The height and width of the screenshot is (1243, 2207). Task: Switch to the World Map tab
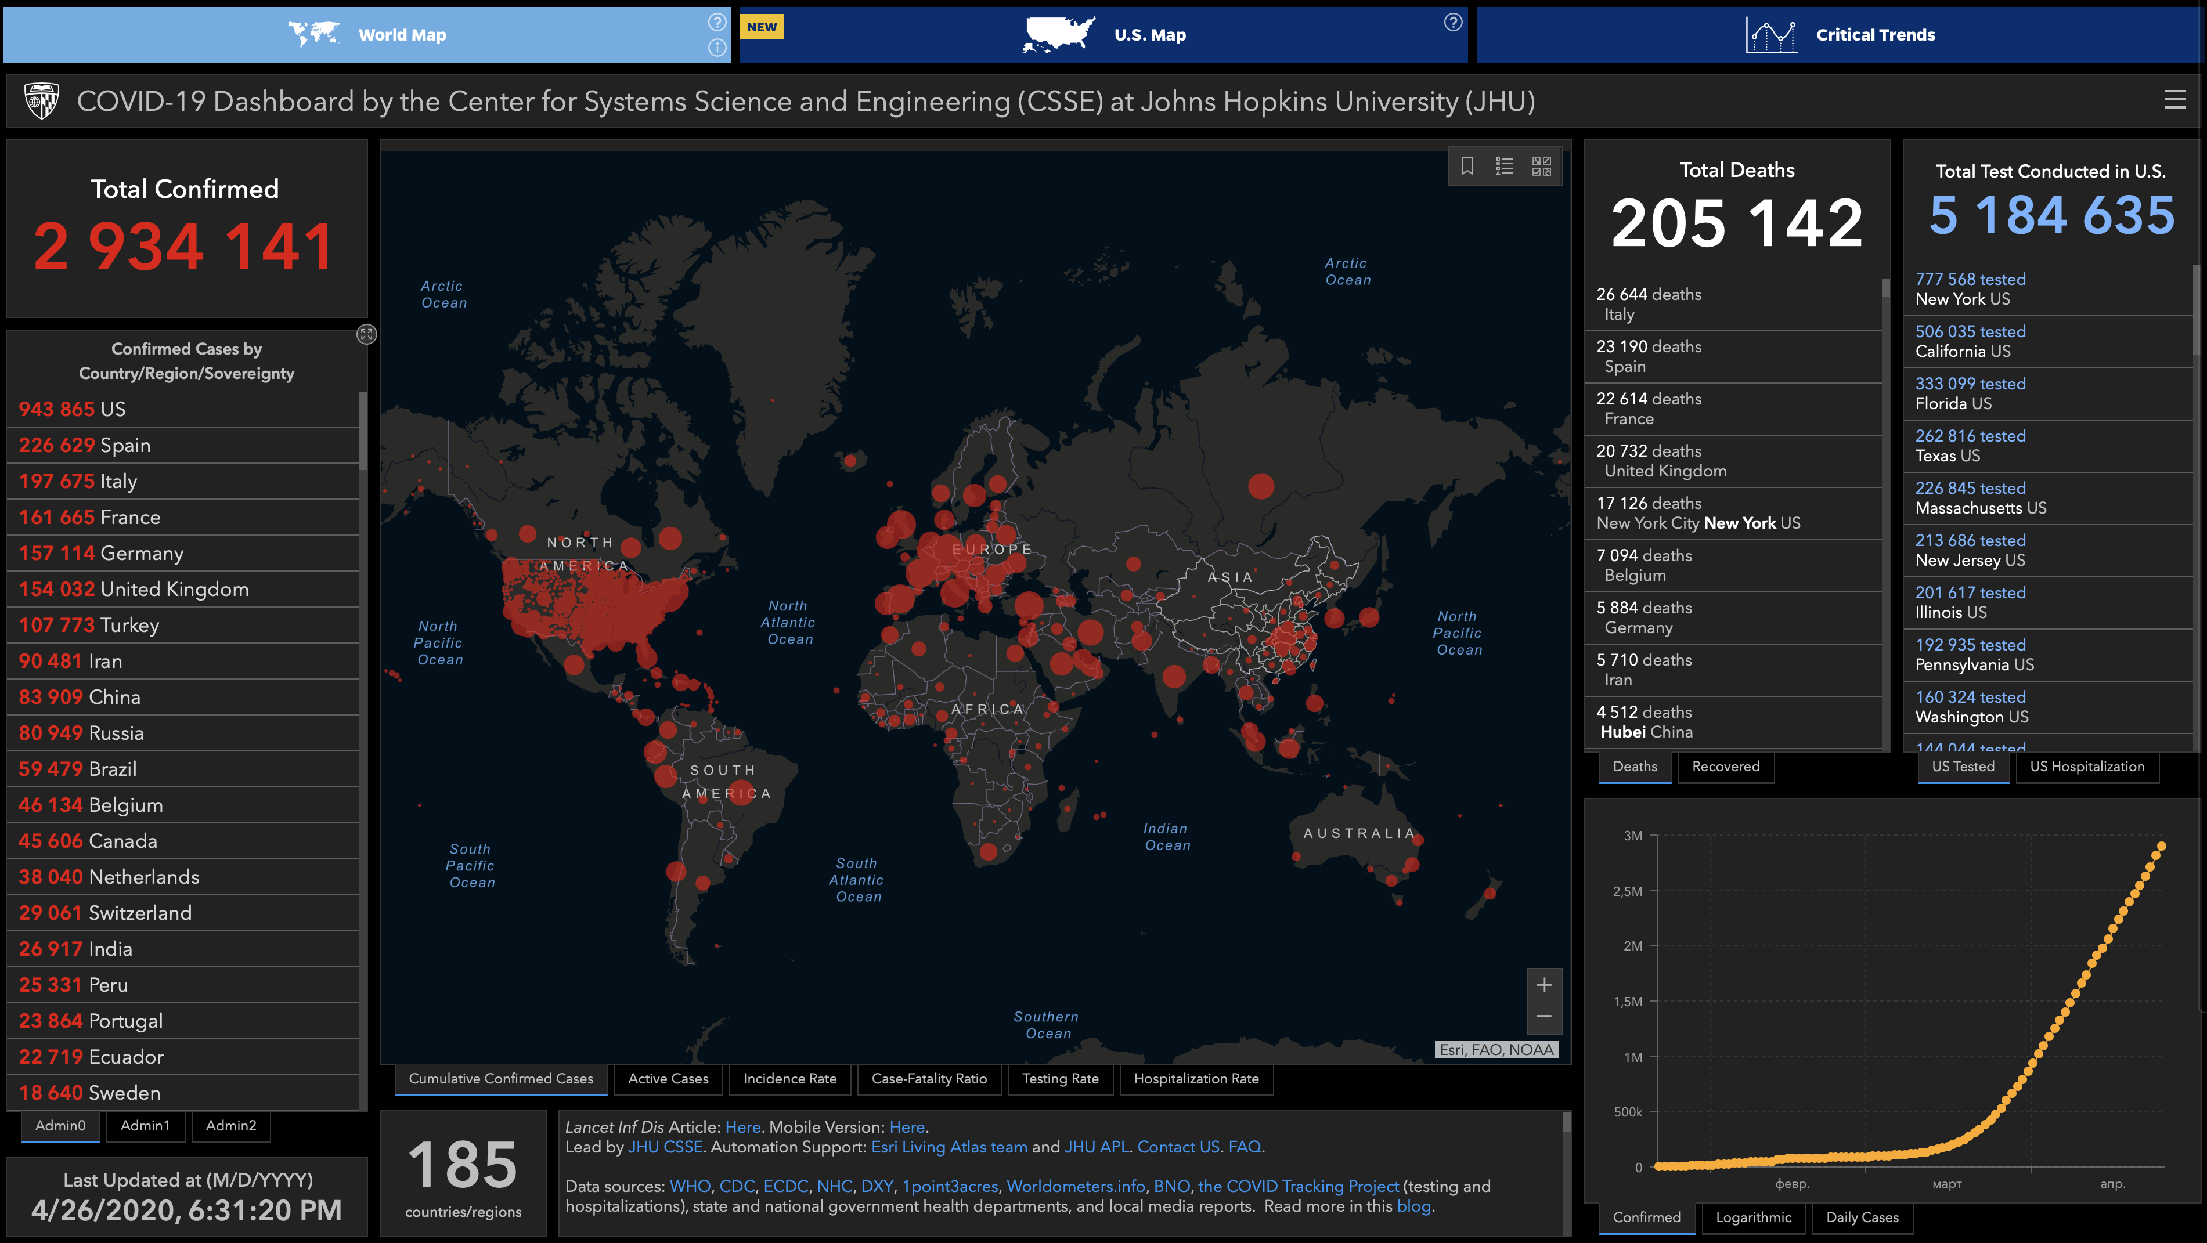(x=367, y=35)
